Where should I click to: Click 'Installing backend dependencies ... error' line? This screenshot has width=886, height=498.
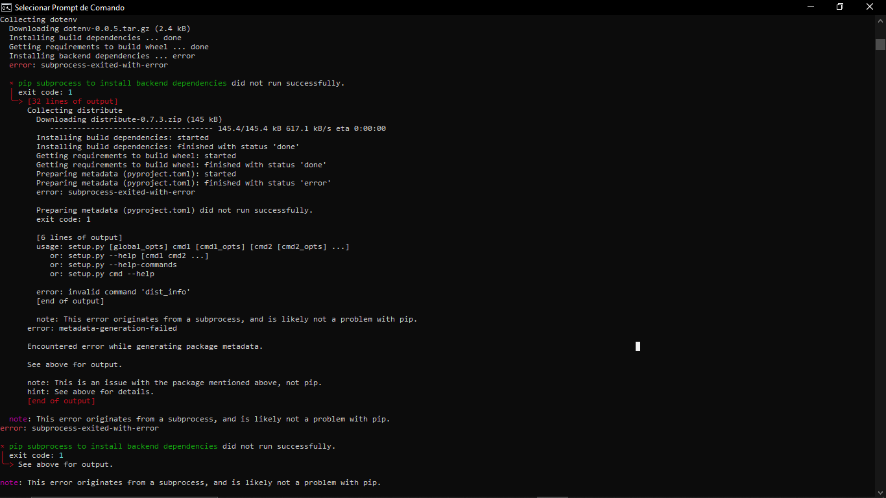click(102, 56)
